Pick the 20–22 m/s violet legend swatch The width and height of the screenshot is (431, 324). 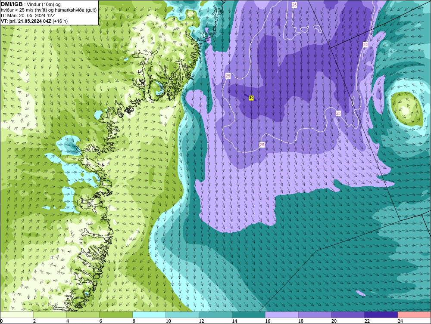point(348,315)
